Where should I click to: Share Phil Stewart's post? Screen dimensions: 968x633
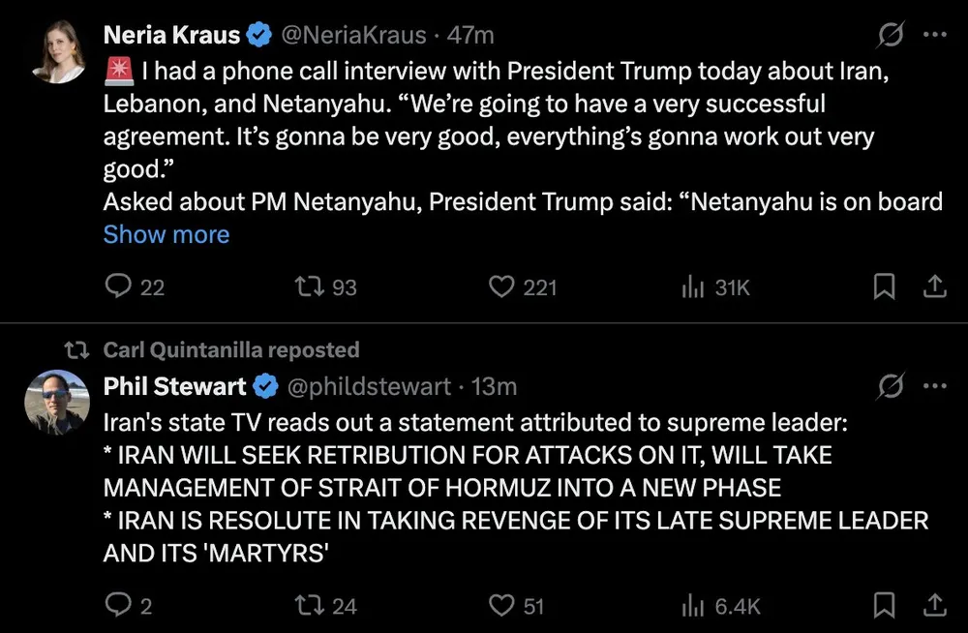pyautogui.click(x=934, y=606)
